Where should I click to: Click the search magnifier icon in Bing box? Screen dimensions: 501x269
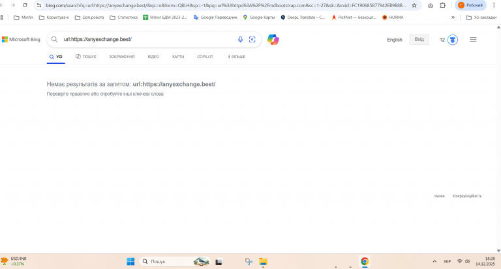click(x=55, y=39)
